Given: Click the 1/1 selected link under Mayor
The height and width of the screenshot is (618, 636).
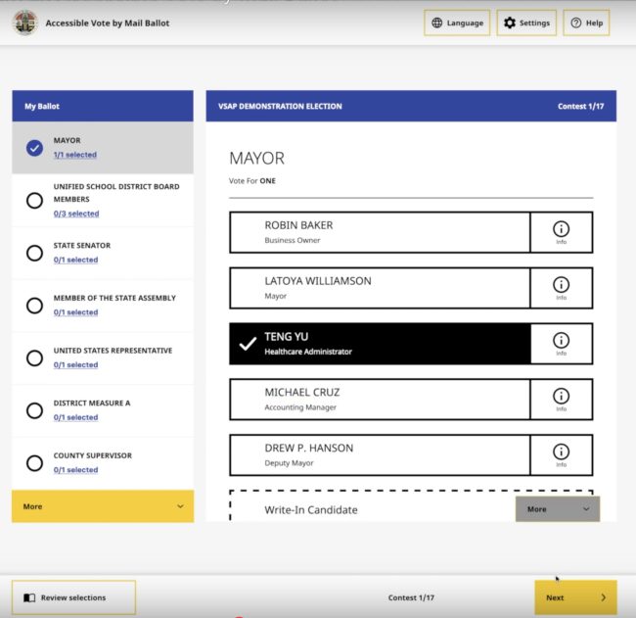Looking at the screenshot, I should (x=75, y=155).
